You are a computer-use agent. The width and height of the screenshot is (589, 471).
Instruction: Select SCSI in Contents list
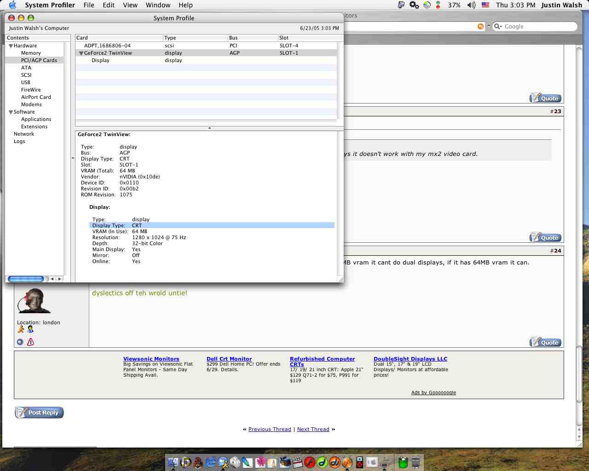tap(26, 75)
